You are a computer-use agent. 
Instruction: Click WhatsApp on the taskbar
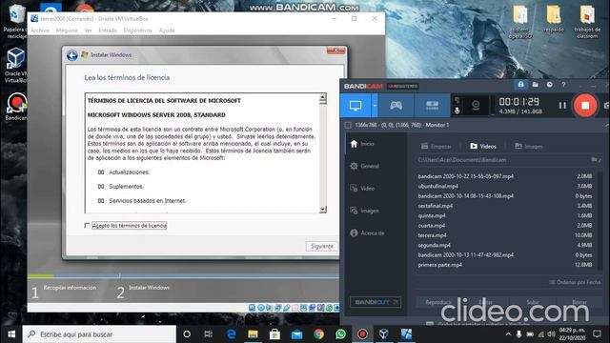[x=340, y=334]
